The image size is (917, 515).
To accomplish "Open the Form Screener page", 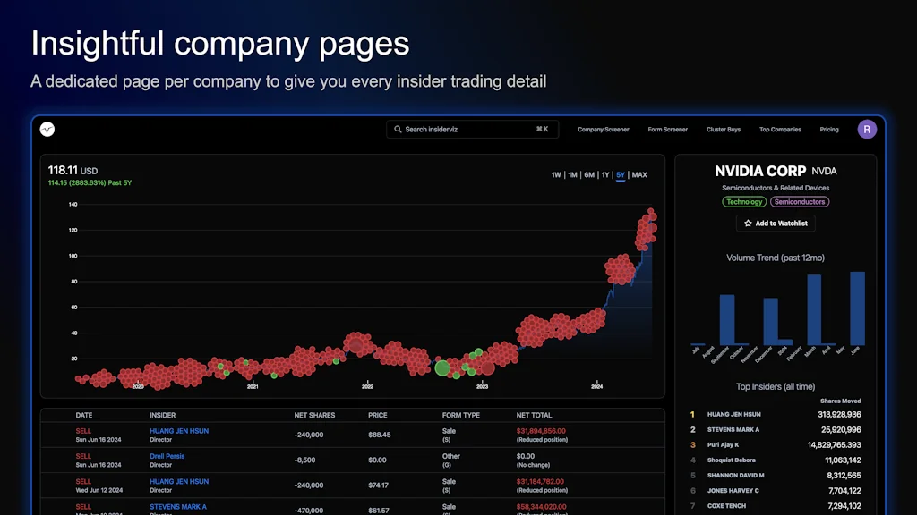I will (667, 129).
